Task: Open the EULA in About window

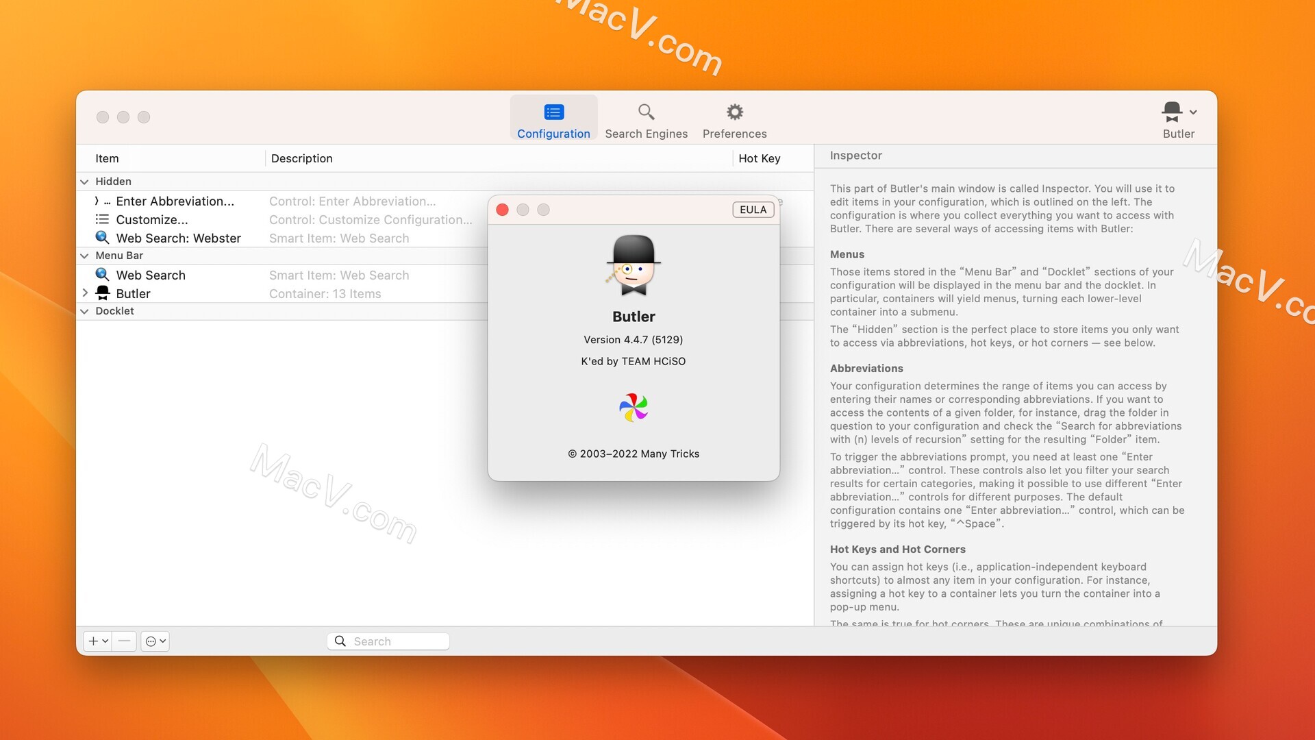Action: pos(753,210)
